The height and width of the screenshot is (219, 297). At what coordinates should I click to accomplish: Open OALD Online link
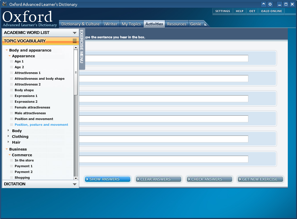pos(271,11)
